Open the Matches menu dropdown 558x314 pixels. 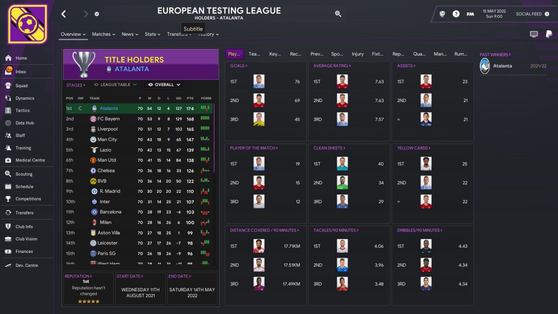pyautogui.click(x=103, y=34)
